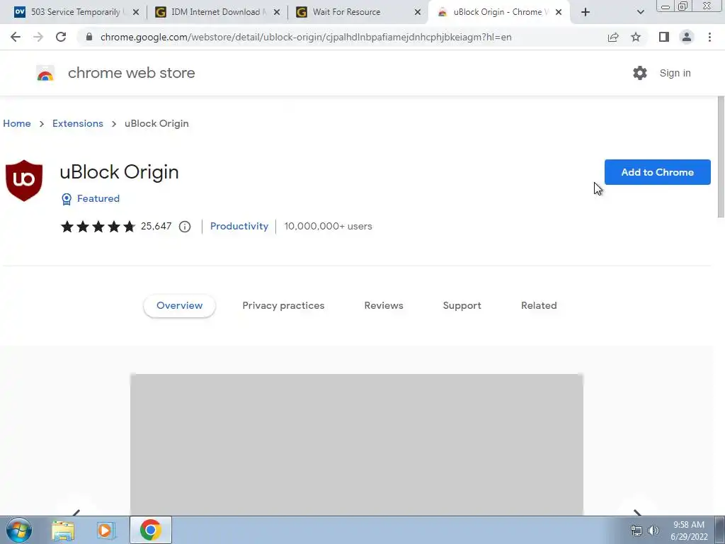Open the Privacy practices tab
Image resolution: width=725 pixels, height=544 pixels.
tap(283, 306)
